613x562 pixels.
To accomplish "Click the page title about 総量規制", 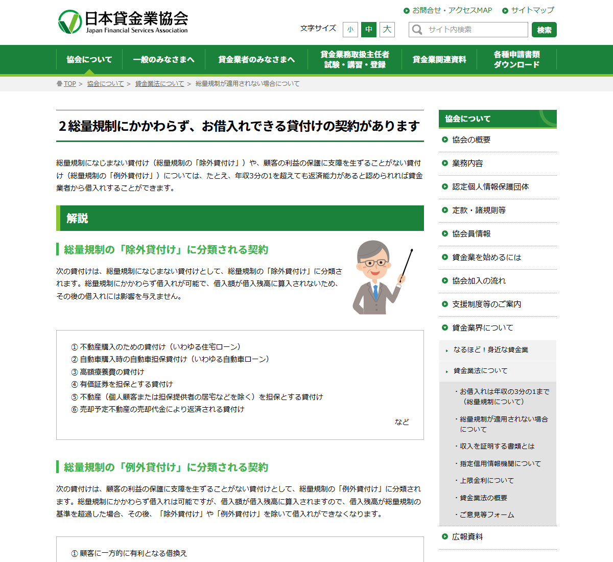I will (239, 126).
